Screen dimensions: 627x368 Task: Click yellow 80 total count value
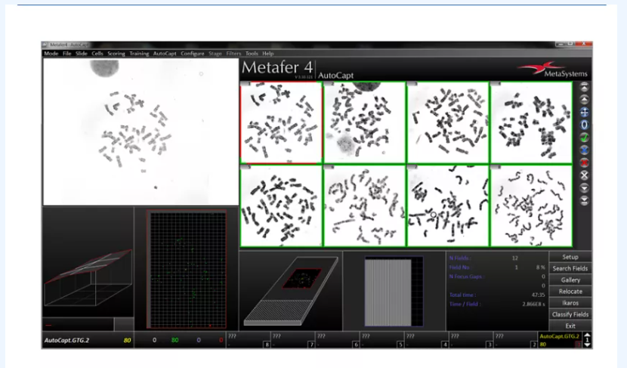127,340
